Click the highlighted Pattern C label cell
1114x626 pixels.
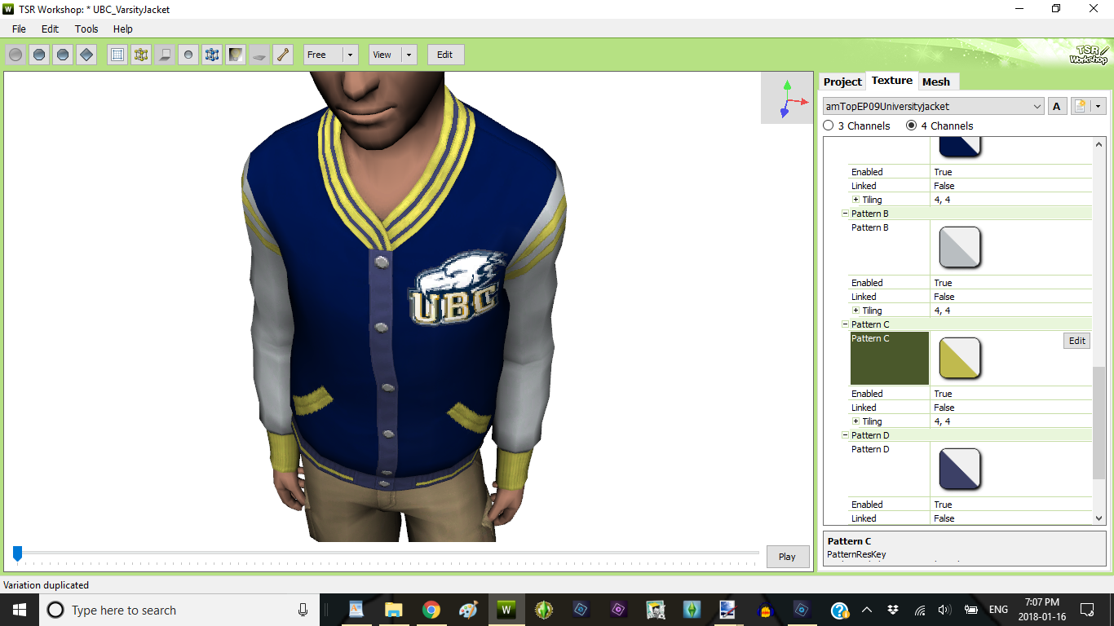890,359
